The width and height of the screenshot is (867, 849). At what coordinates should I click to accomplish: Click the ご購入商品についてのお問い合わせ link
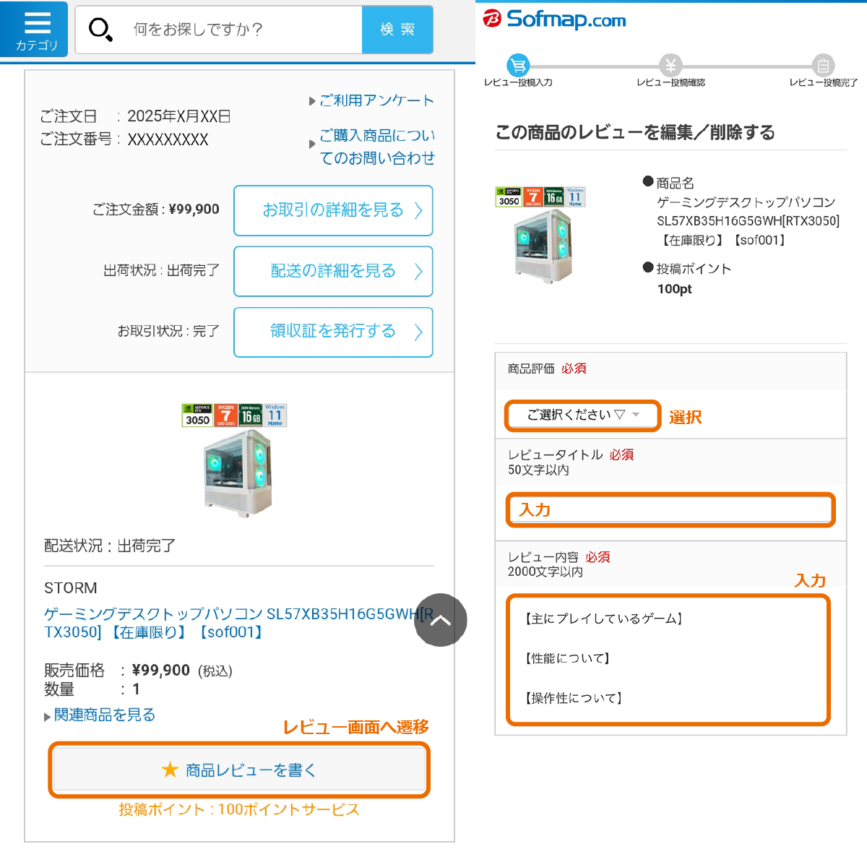tap(376, 146)
